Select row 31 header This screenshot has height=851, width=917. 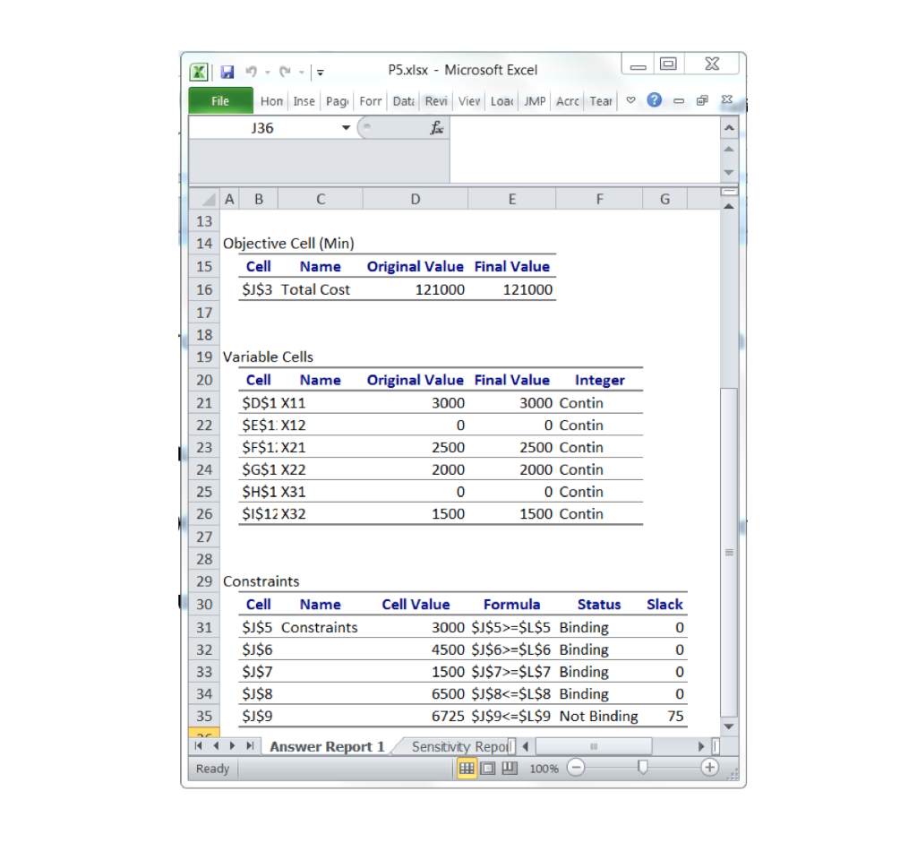click(x=204, y=628)
